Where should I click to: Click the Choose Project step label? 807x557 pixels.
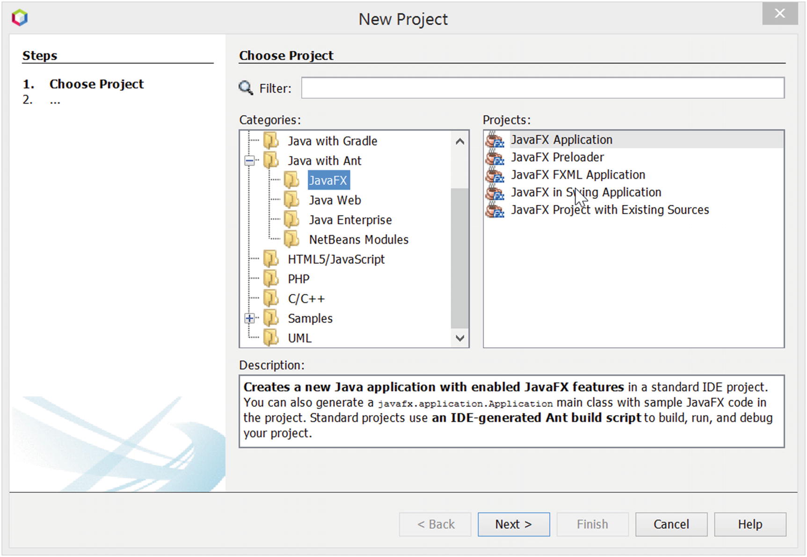(96, 84)
